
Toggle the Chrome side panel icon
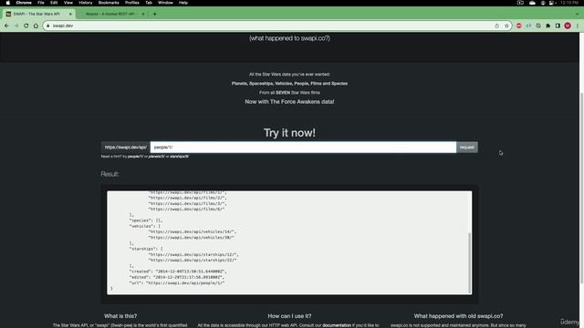[558, 26]
